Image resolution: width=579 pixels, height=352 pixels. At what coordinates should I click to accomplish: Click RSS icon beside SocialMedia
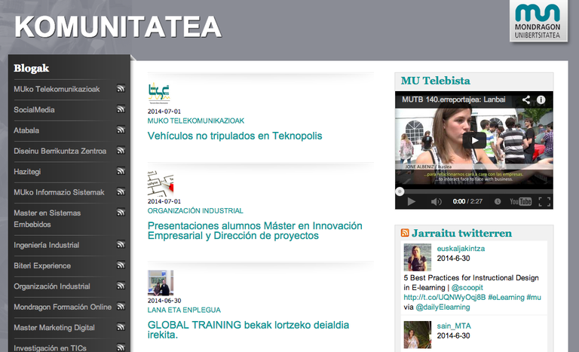pos(121,109)
